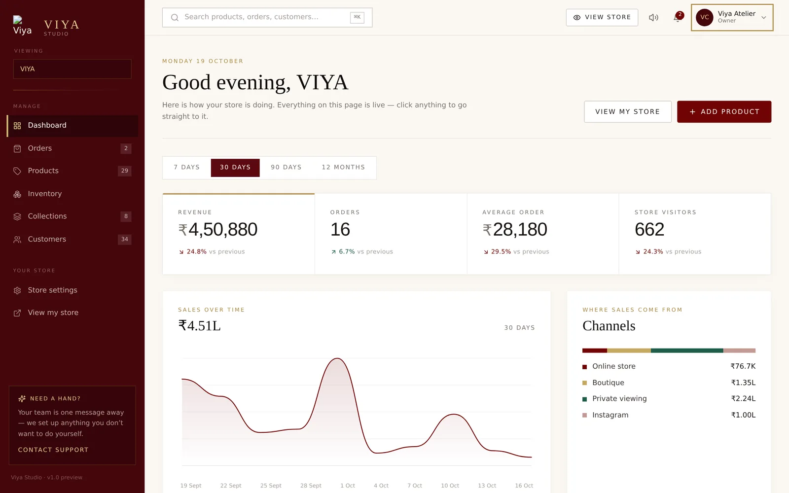Click the average order down-trend arrow

tap(486, 252)
